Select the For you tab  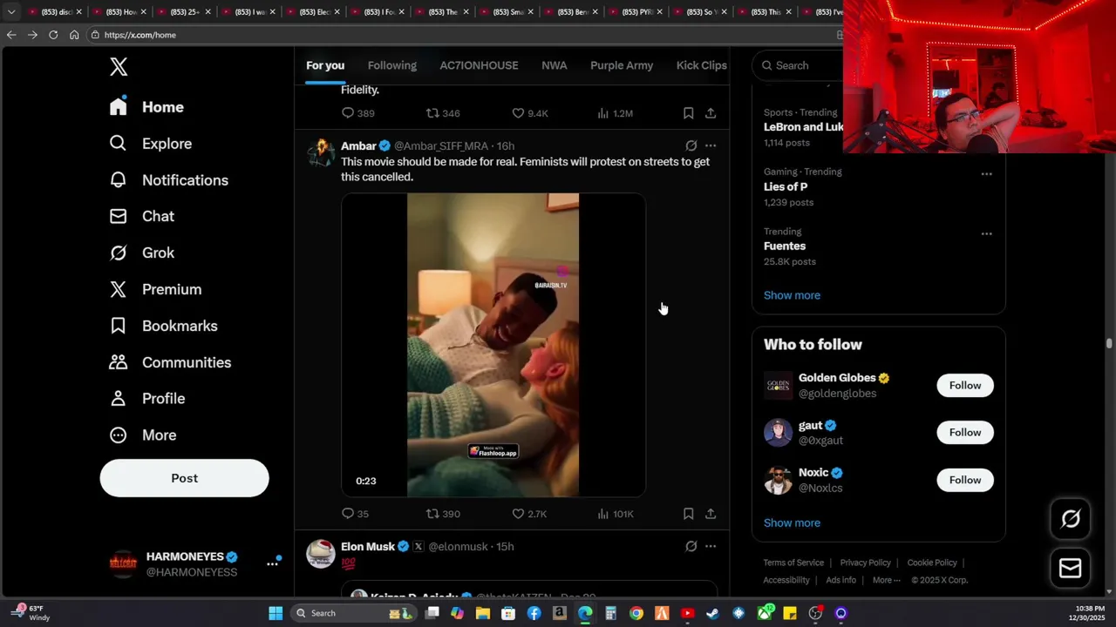(x=325, y=65)
